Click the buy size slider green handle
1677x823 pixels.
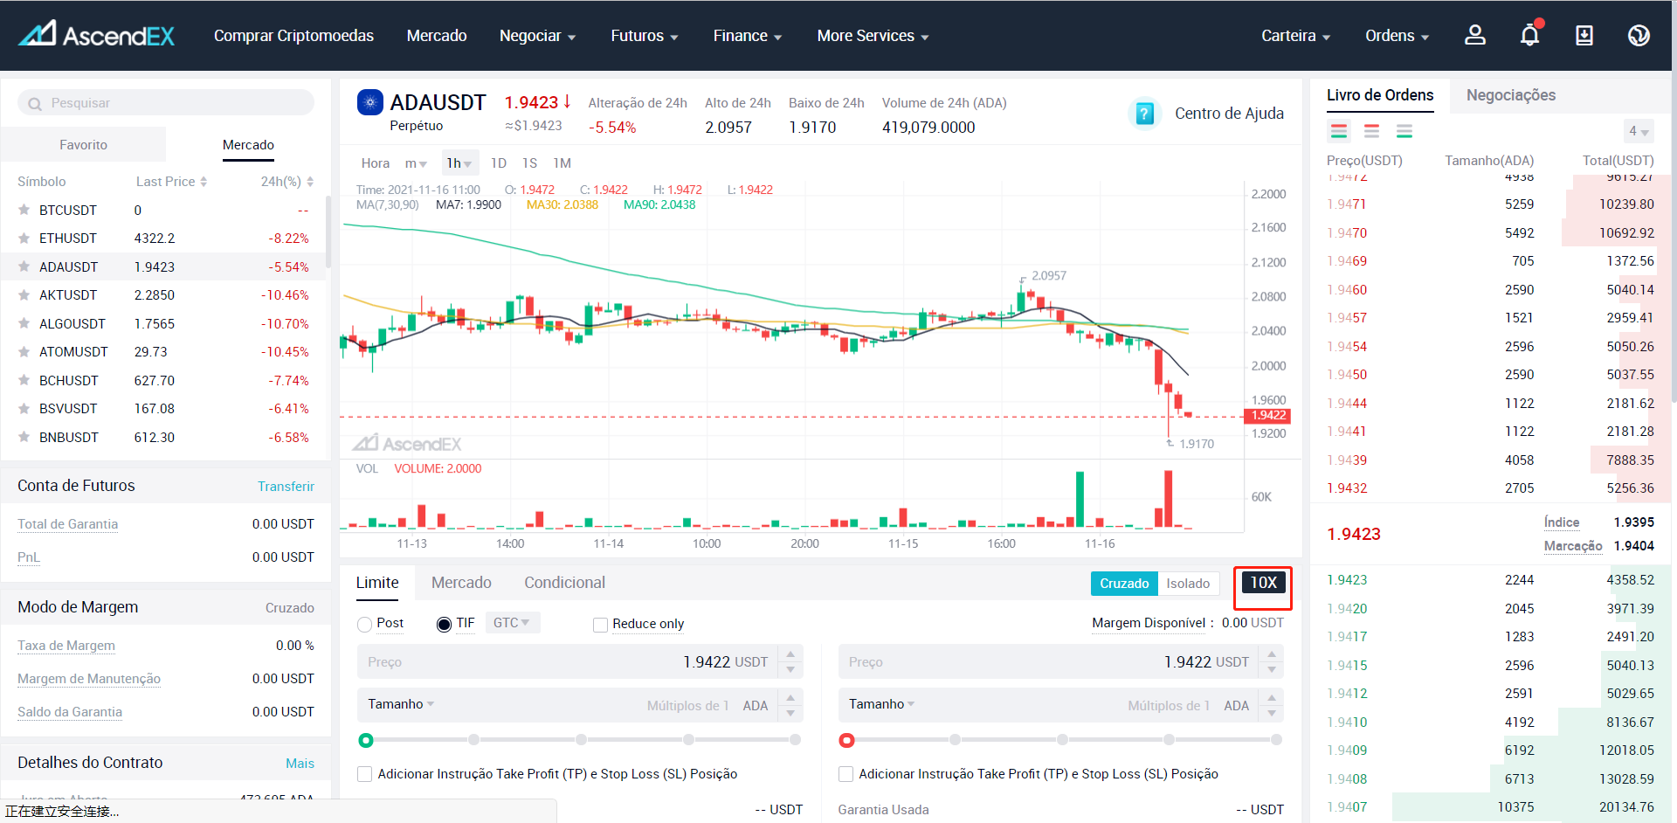tap(366, 741)
